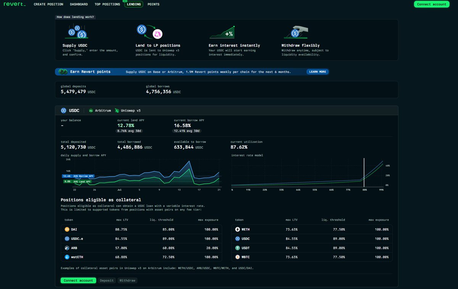Click Connect account in top bar
The height and width of the screenshot is (289, 458).
[x=432, y=4]
